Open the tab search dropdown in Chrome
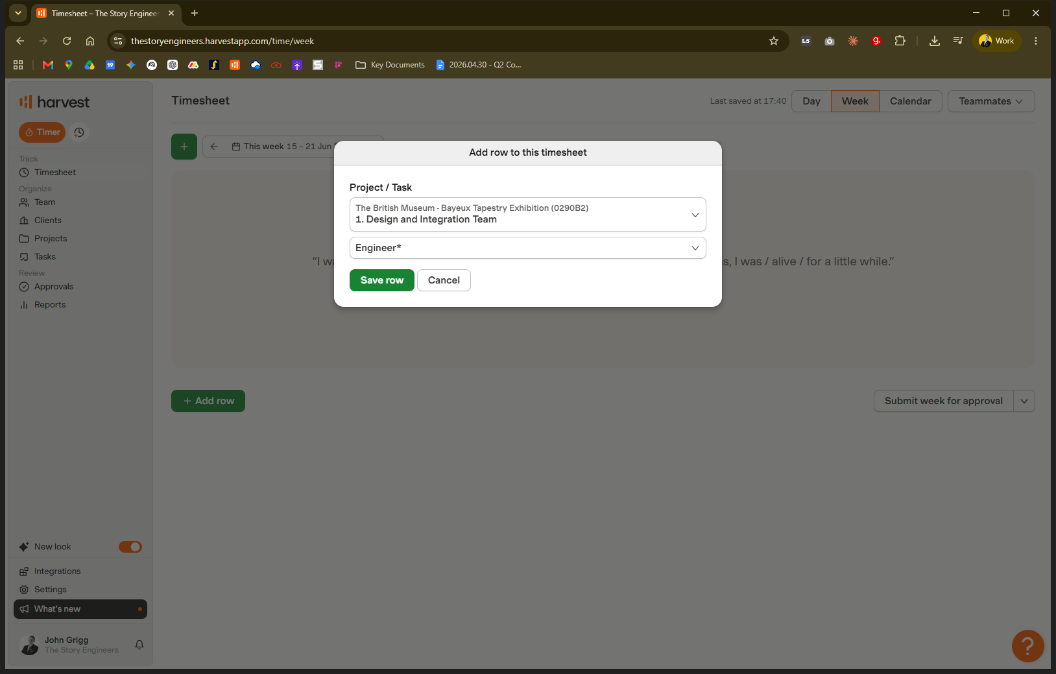Viewport: 1056px width, 674px height. tap(18, 13)
